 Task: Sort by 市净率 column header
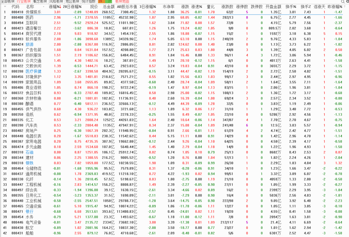coord(168,7)
